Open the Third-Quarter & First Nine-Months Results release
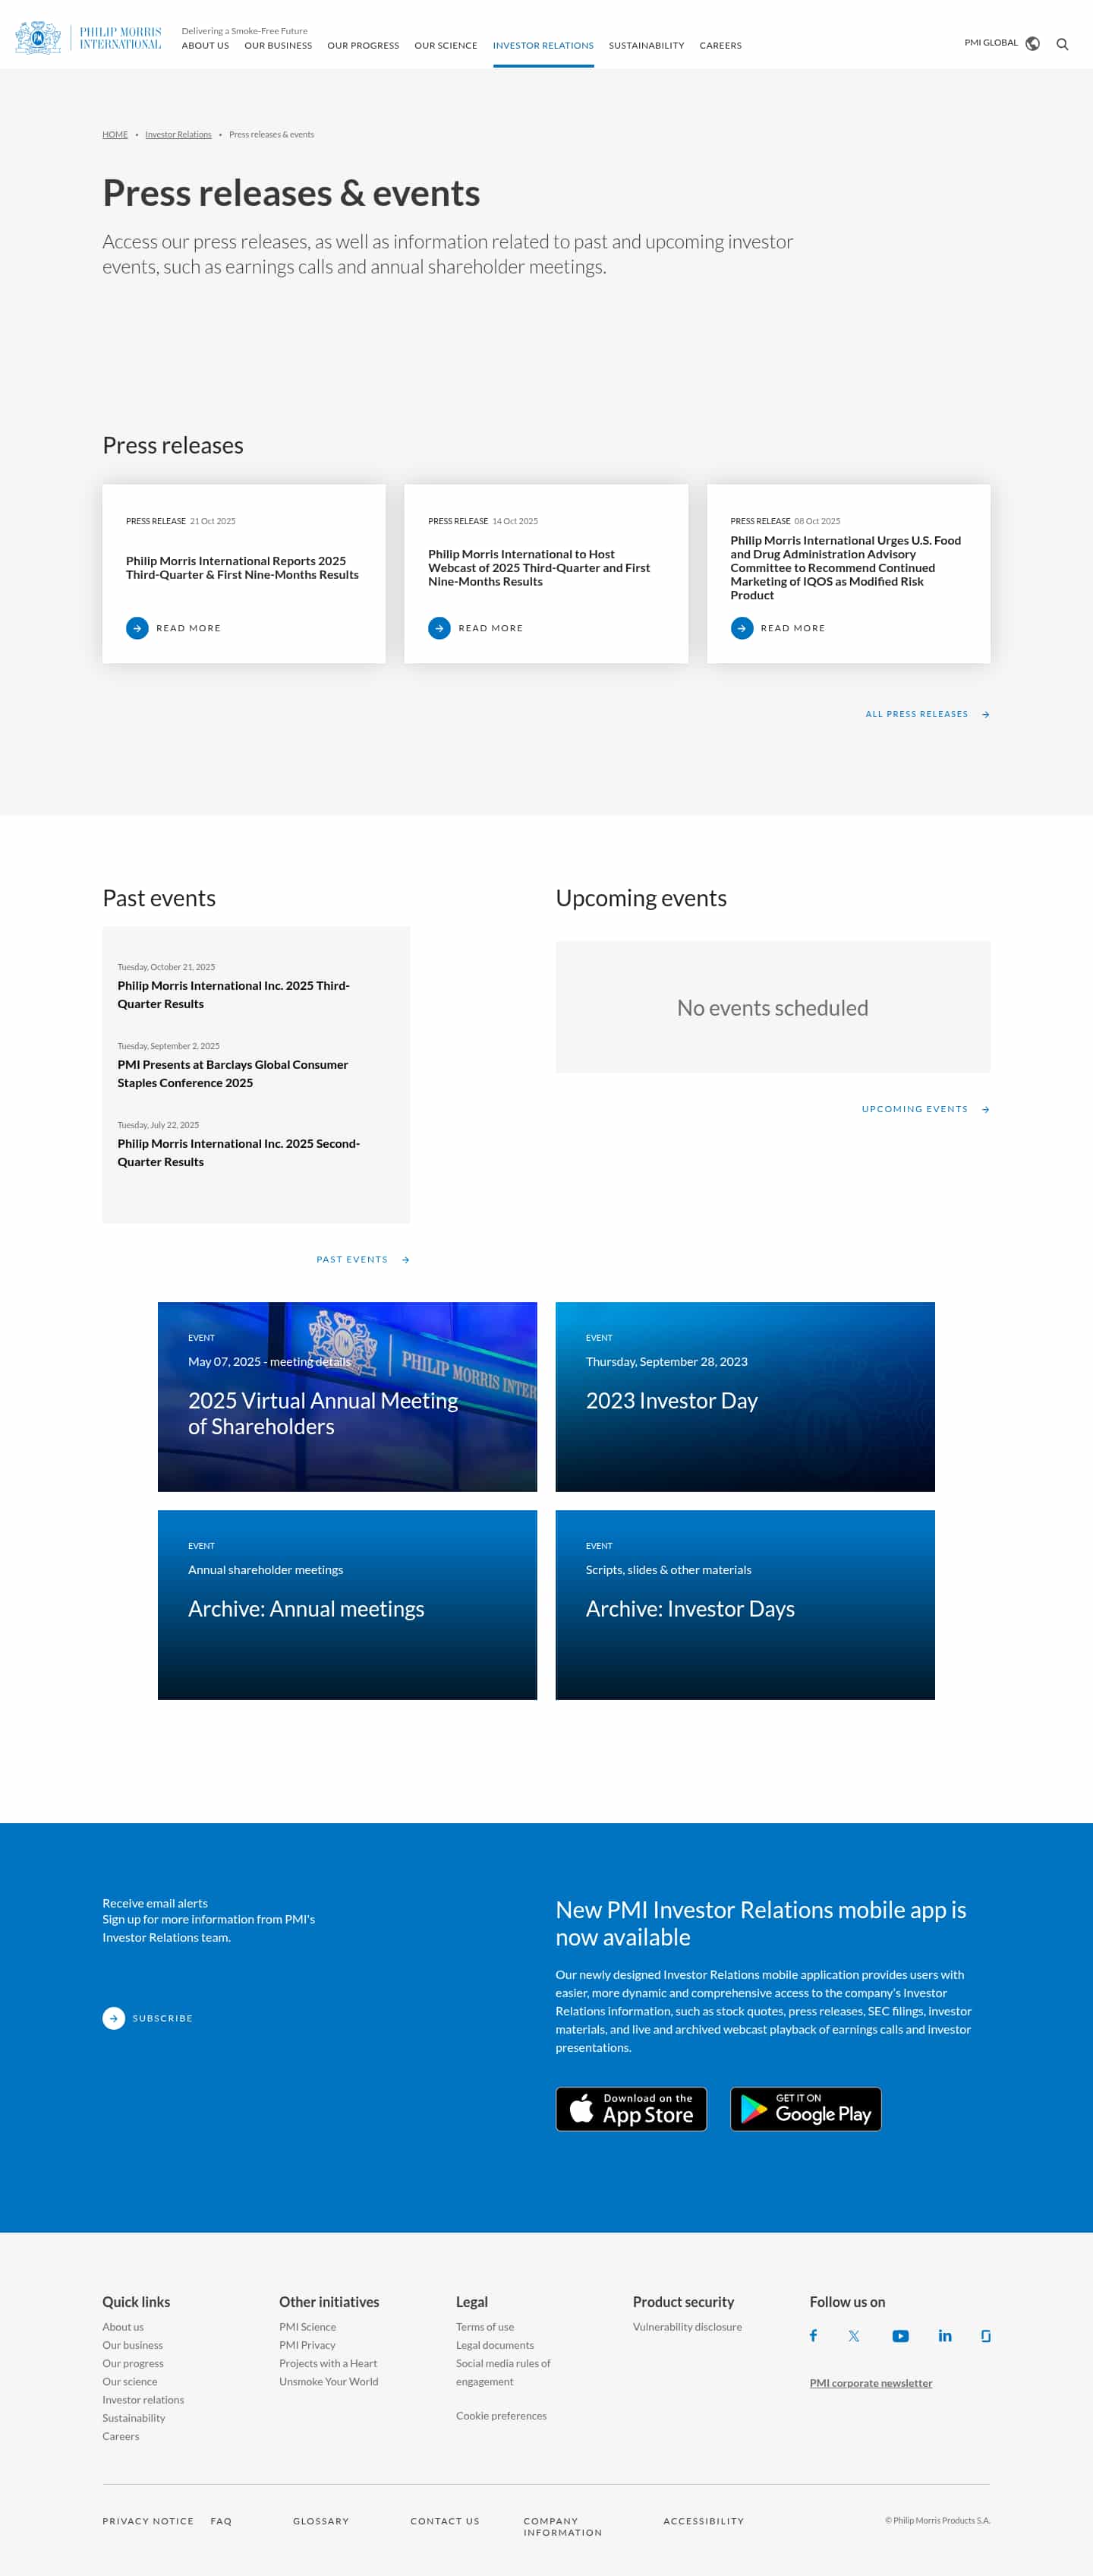1093x2576 pixels. tap(242, 568)
